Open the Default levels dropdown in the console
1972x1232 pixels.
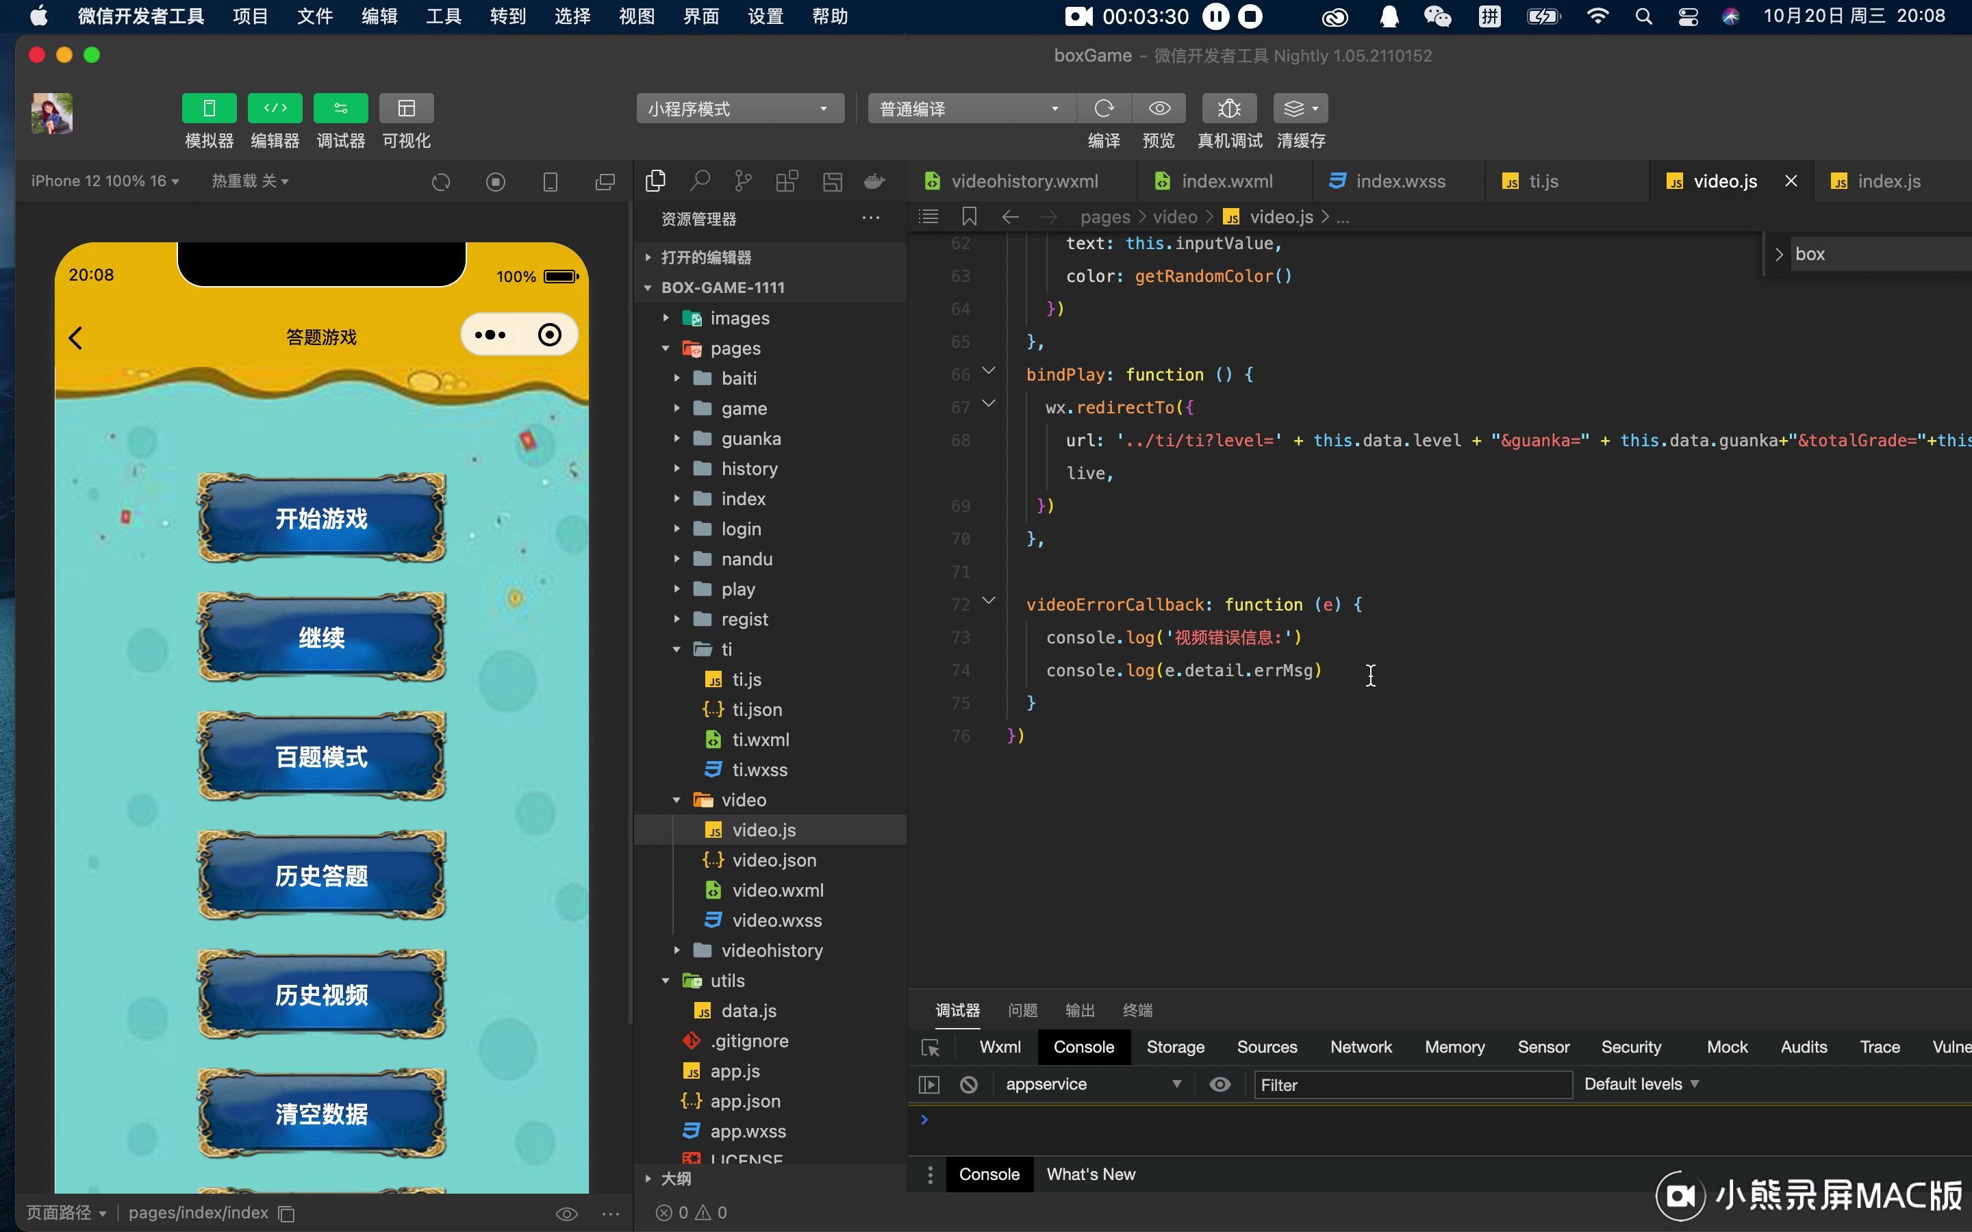(x=1641, y=1085)
